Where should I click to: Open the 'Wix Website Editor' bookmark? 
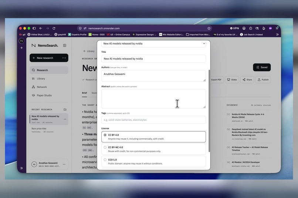tap(172, 35)
